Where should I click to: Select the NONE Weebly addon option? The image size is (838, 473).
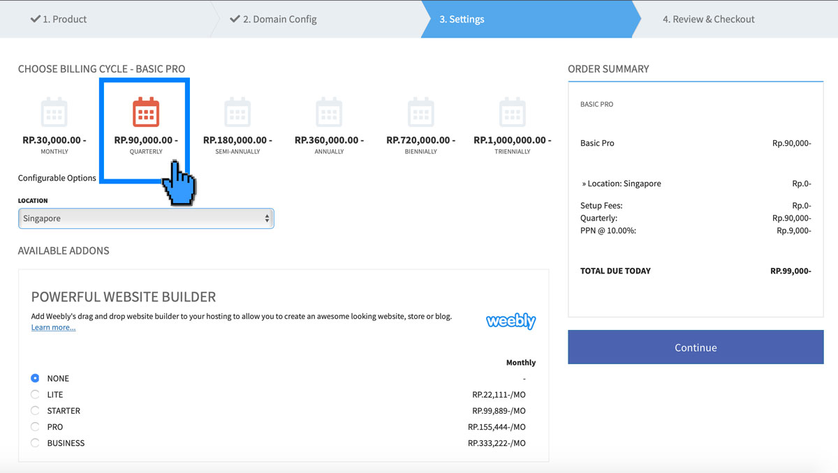pyautogui.click(x=35, y=377)
